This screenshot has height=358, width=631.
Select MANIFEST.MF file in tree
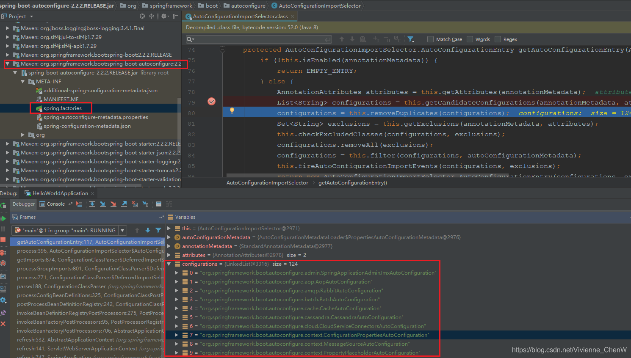tap(61, 99)
